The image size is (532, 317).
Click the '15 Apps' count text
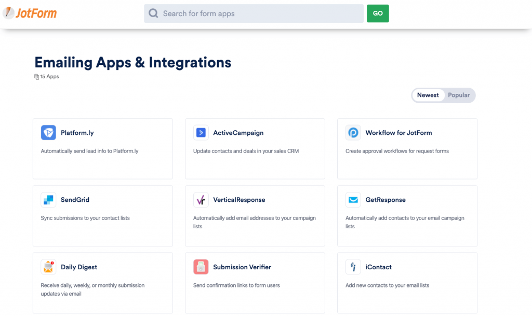point(49,77)
